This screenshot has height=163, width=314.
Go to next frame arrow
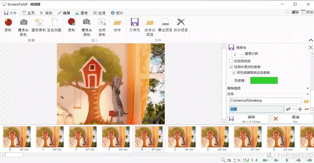click(298, 160)
